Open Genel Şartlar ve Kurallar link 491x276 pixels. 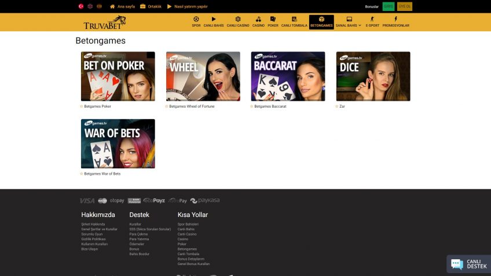[99, 229]
